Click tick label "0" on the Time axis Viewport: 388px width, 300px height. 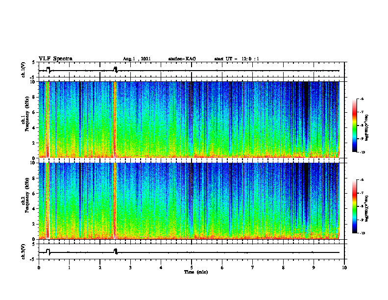(x=39, y=268)
